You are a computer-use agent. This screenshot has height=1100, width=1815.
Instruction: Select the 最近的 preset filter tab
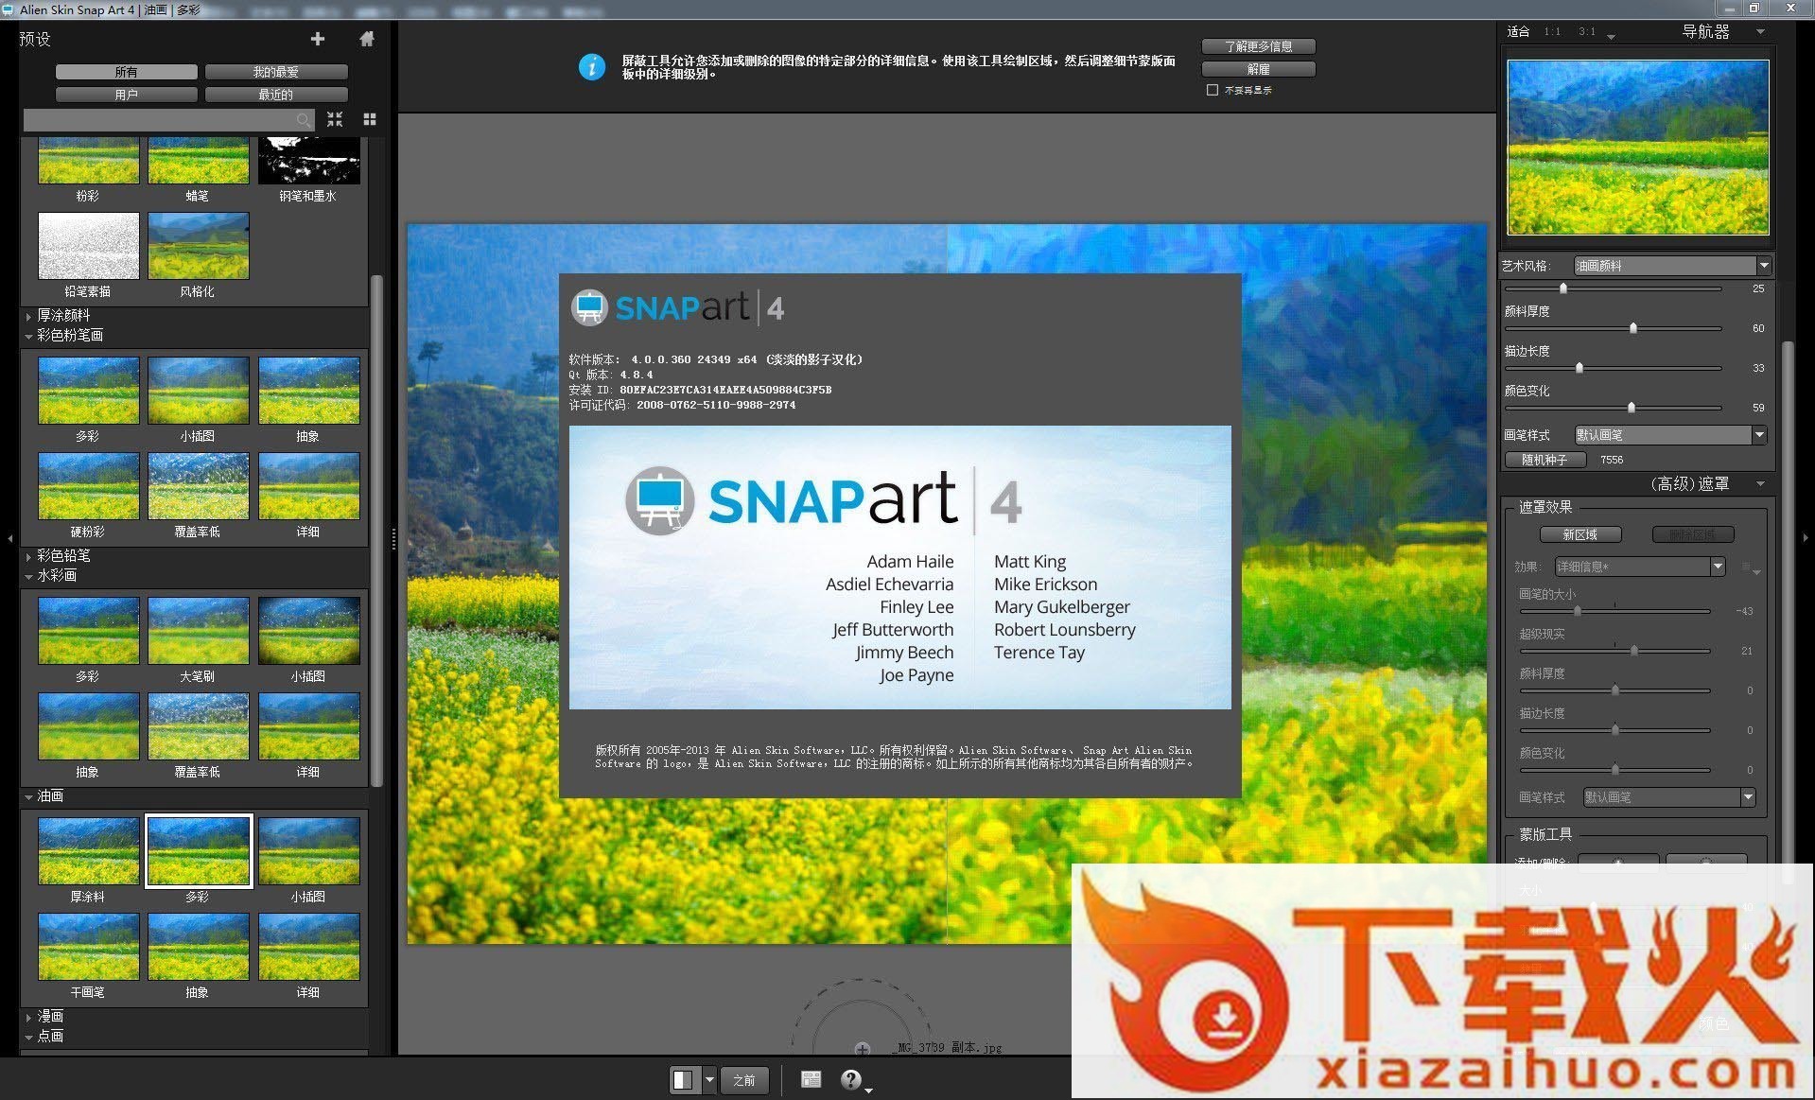pos(275,95)
